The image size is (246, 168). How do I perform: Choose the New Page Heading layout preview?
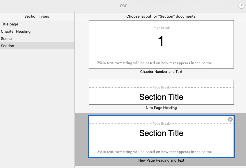pos(161,92)
